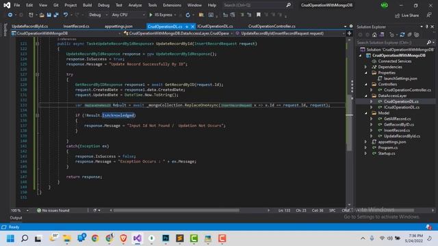Click the Sublime Text taskbar icon
Image resolution: width=438 pixels, height=246 pixels.
pos(180,238)
